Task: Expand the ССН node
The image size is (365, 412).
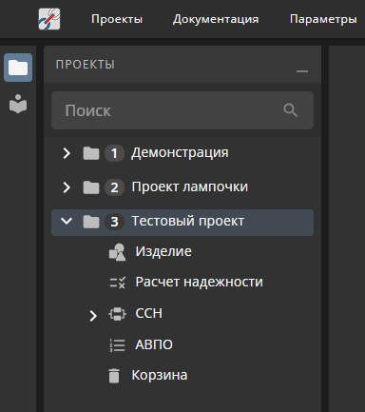Action: (x=93, y=316)
